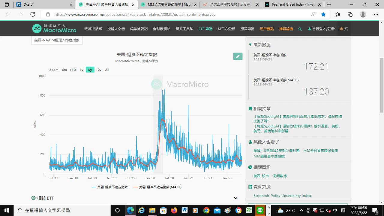Expand the 相關 ETF section chevron

coord(235,198)
